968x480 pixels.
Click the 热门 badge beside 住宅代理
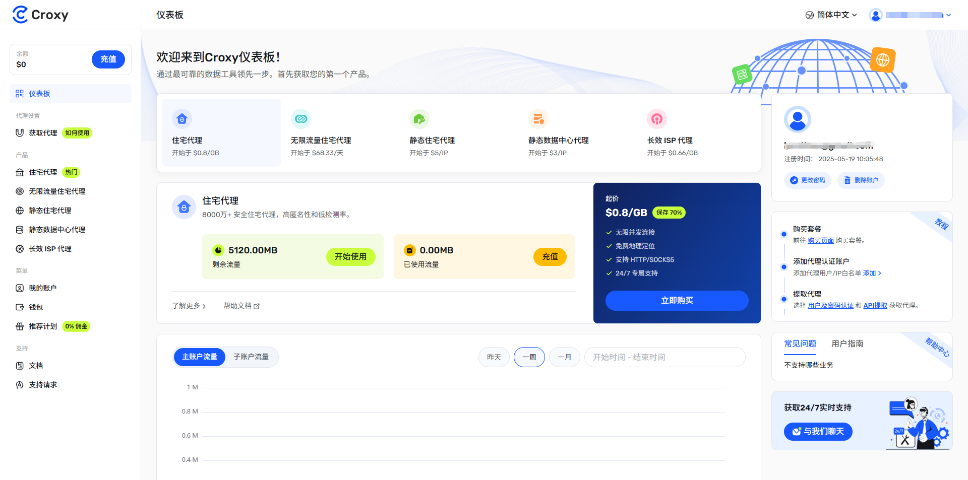(71, 172)
